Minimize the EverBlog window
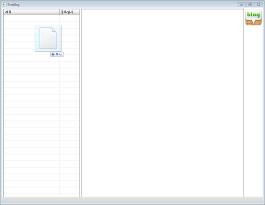This screenshot has width=265, height=205. (x=241, y=5)
